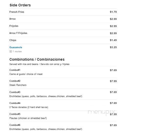Click the Combo#3 title
Viewport: 147px width, 133px height.
15,92
